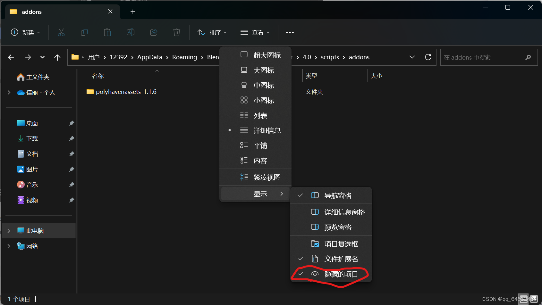Open recent locations dropdown arrow

[42, 57]
